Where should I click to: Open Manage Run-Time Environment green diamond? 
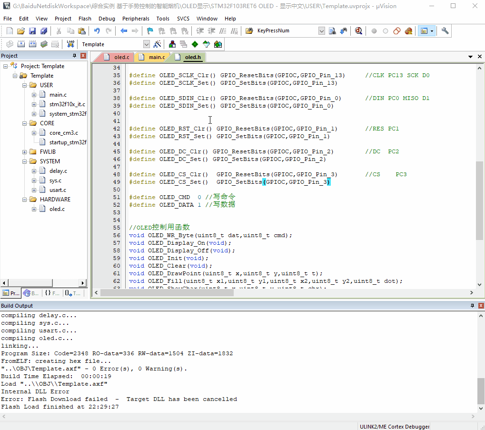(195, 44)
